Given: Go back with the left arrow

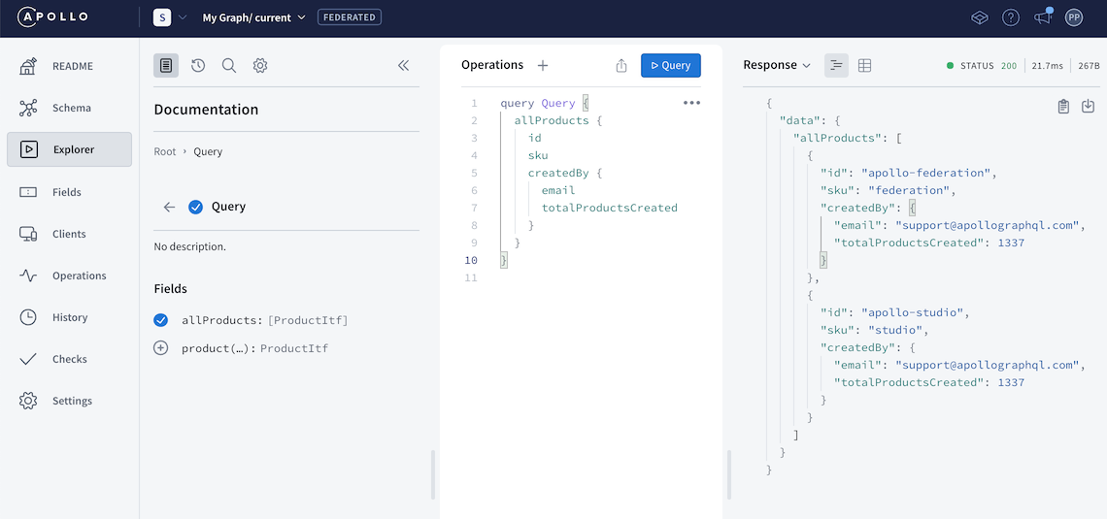Looking at the screenshot, I should pyautogui.click(x=169, y=207).
